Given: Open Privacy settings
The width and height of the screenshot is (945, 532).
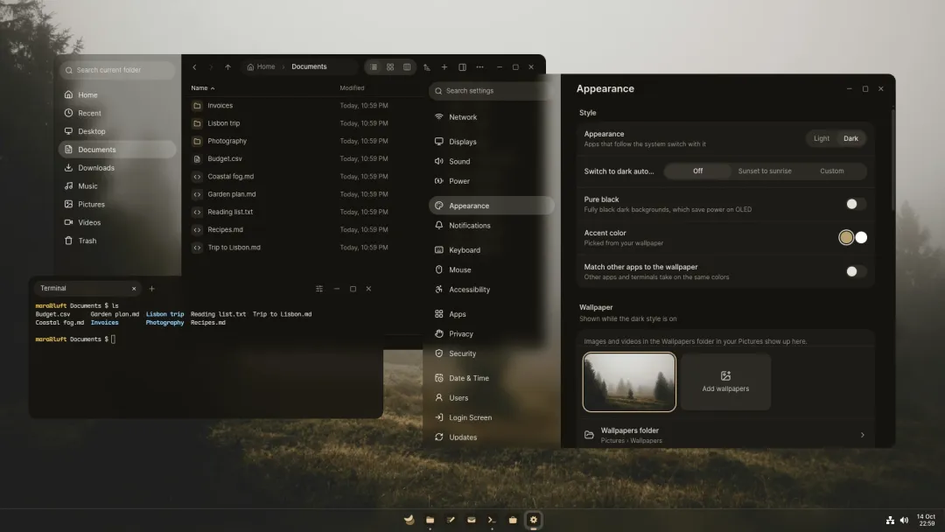Looking at the screenshot, I should 491,333.
